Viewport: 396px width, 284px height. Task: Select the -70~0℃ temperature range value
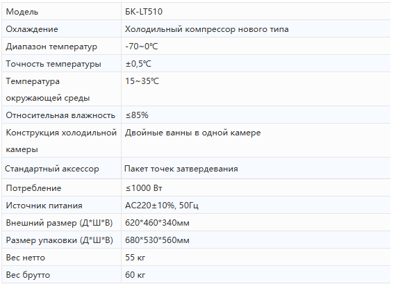coord(142,47)
